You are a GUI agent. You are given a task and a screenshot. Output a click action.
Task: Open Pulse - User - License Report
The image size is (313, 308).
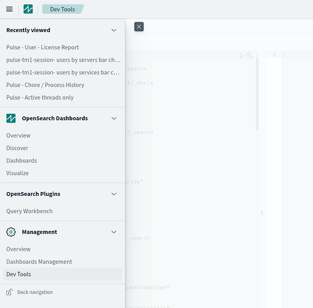(x=42, y=47)
